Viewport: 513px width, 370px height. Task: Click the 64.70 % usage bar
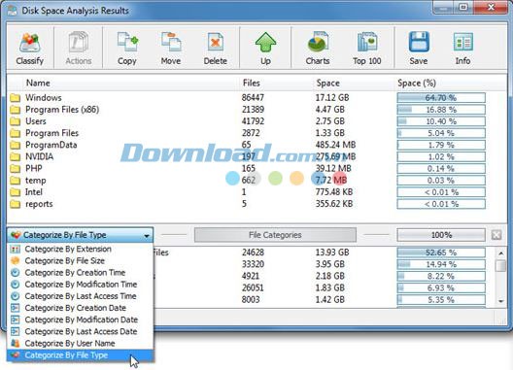point(441,98)
